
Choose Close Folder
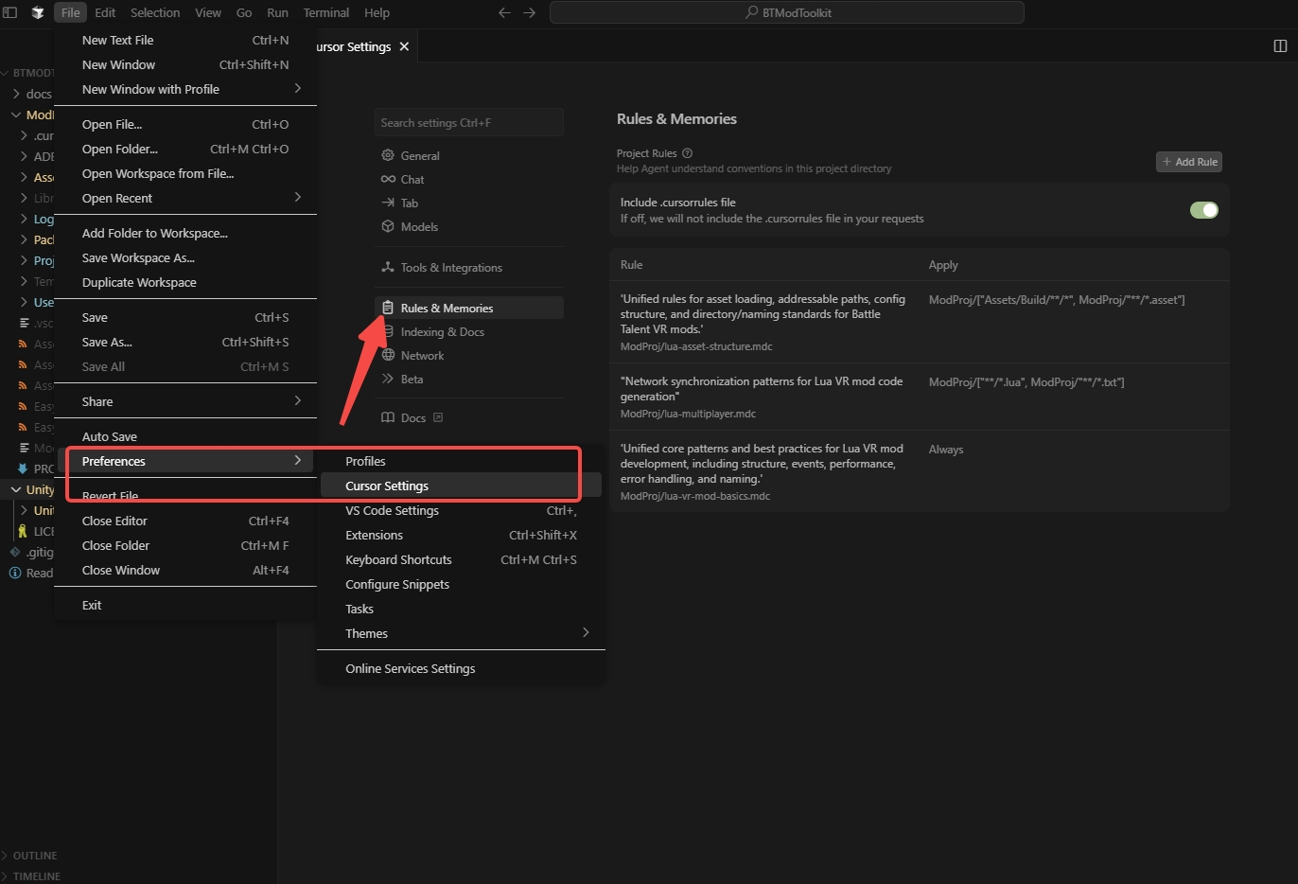point(185,545)
